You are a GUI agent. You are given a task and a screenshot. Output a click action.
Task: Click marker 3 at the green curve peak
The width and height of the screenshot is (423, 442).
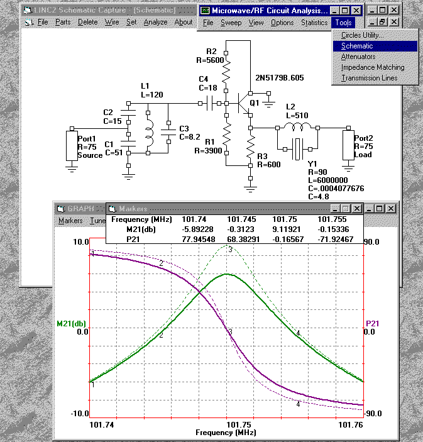[x=230, y=250]
